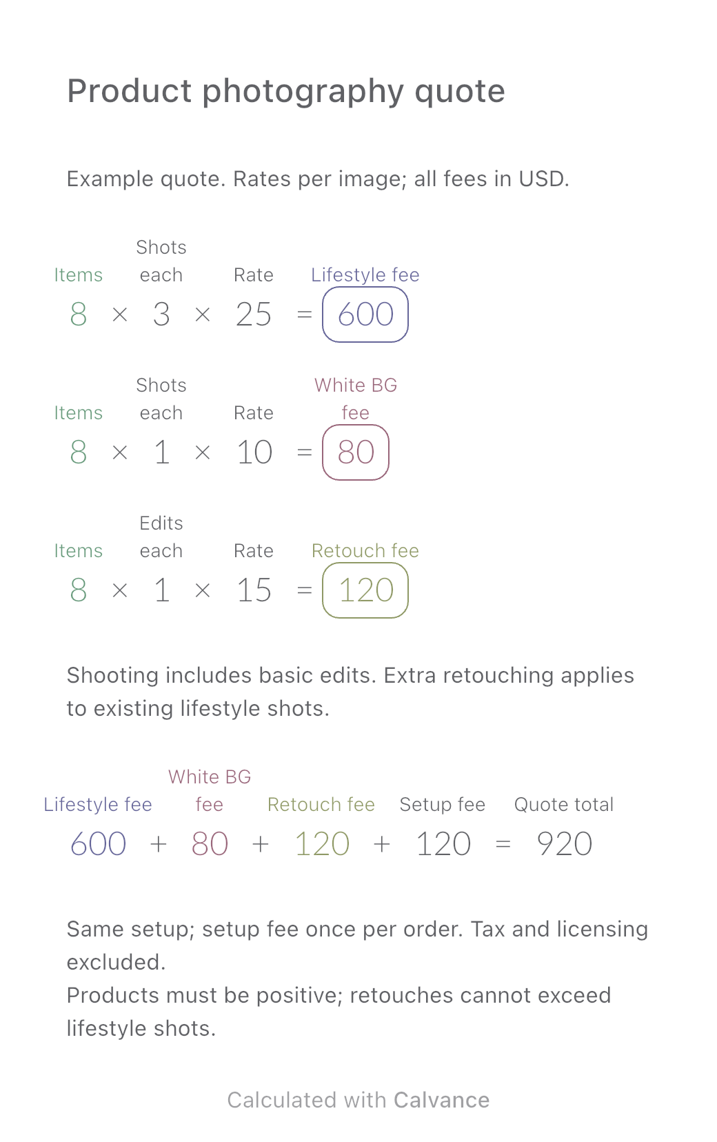Image resolution: width=717 pixels, height=1142 pixels.
Task: Select the Rate value 25
Action: [254, 314]
